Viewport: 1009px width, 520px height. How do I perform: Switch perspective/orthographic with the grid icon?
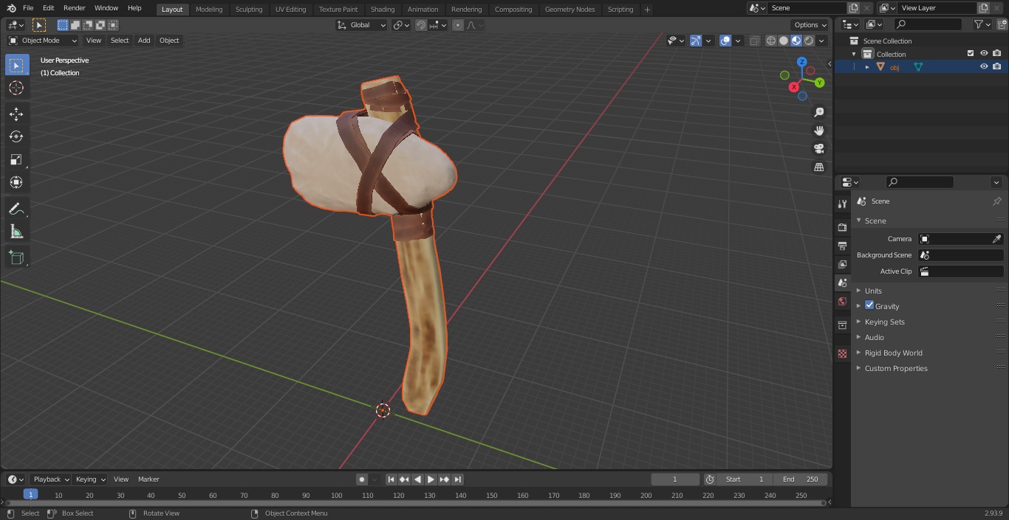click(x=818, y=167)
